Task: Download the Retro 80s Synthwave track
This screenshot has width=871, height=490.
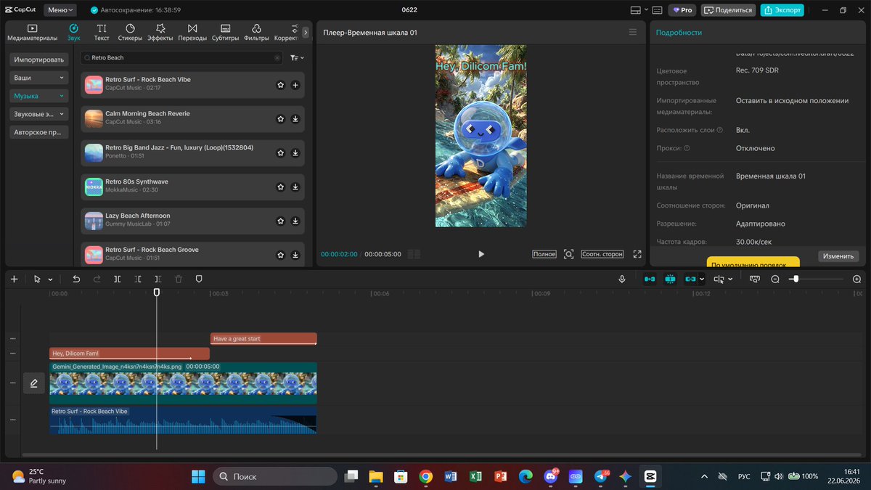Action: [295, 187]
